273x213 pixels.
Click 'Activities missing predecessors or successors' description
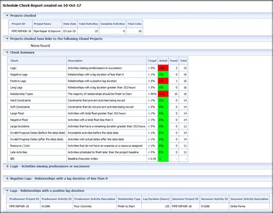(x=95, y=68)
